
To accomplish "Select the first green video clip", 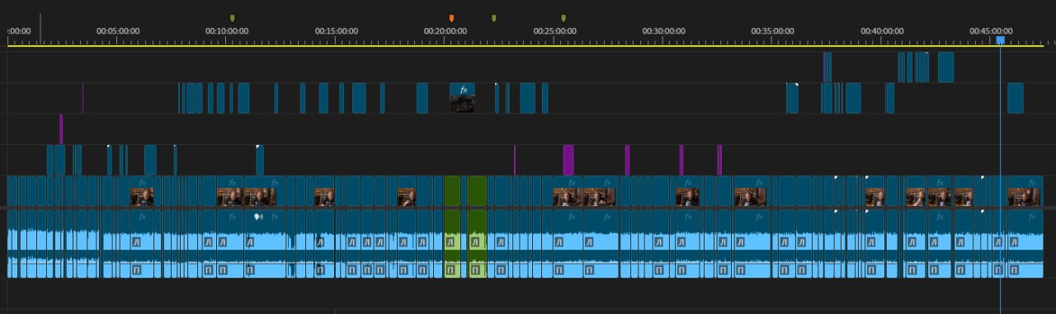I will [451, 190].
